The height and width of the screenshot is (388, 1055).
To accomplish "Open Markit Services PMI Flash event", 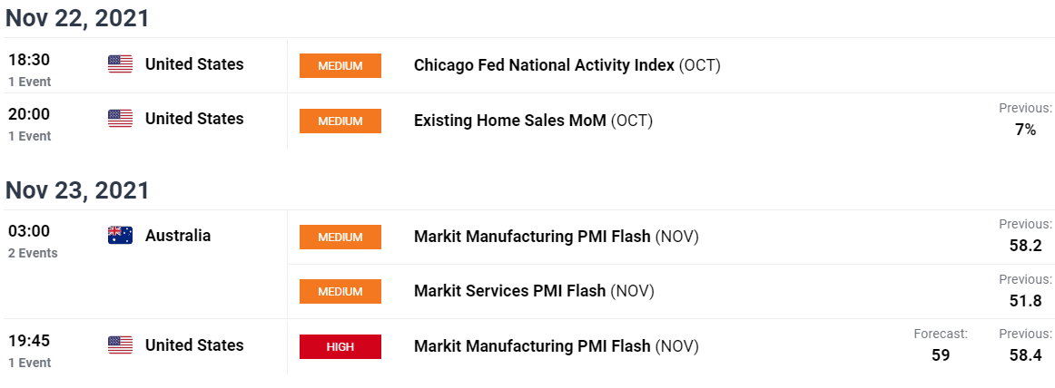I will (x=534, y=291).
